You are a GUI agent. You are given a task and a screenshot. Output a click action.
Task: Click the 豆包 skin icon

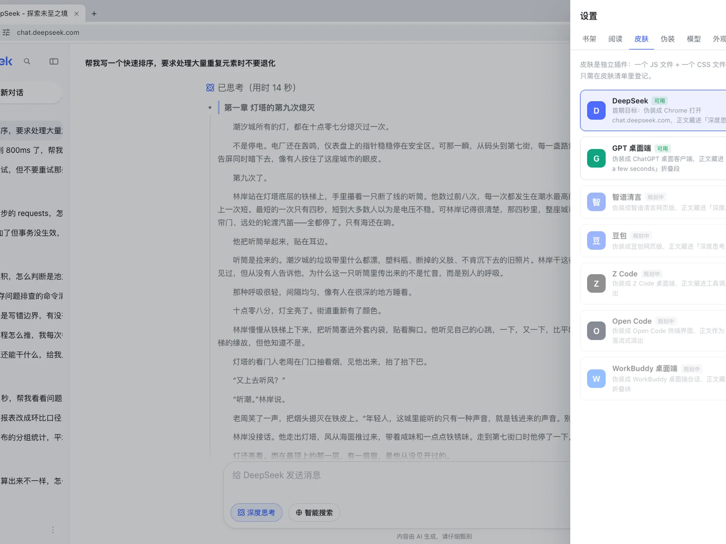tap(596, 241)
